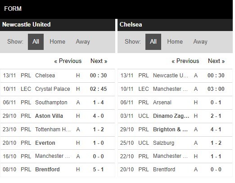Open Newcastle's Brentford 5 - 1 match
Viewport: 235px width, 183px height.
pyautogui.click(x=58, y=170)
